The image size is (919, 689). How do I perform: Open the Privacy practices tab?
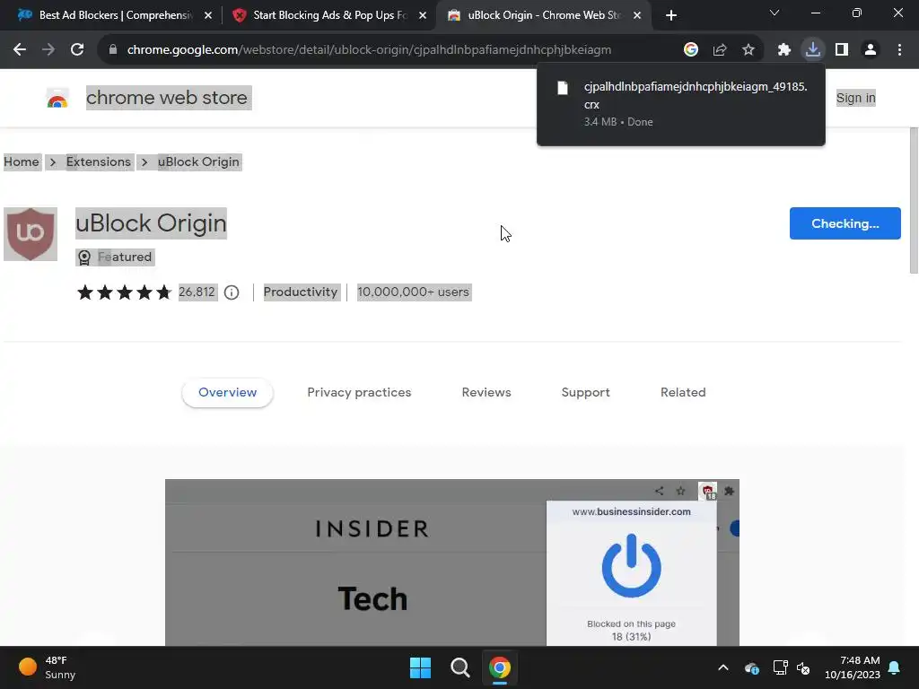click(359, 393)
